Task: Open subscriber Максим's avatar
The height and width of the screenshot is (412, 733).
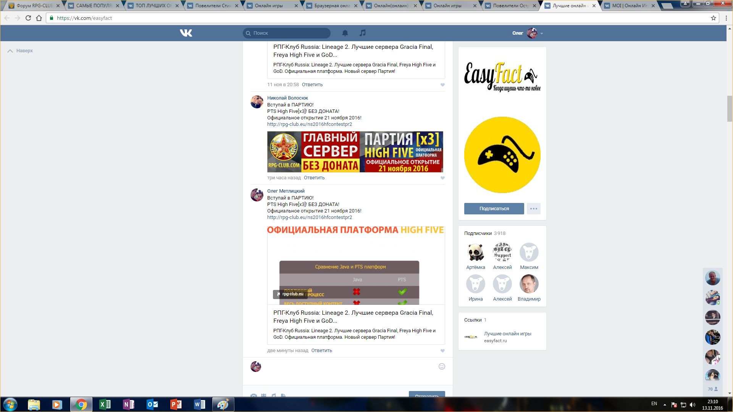Action: [x=529, y=252]
